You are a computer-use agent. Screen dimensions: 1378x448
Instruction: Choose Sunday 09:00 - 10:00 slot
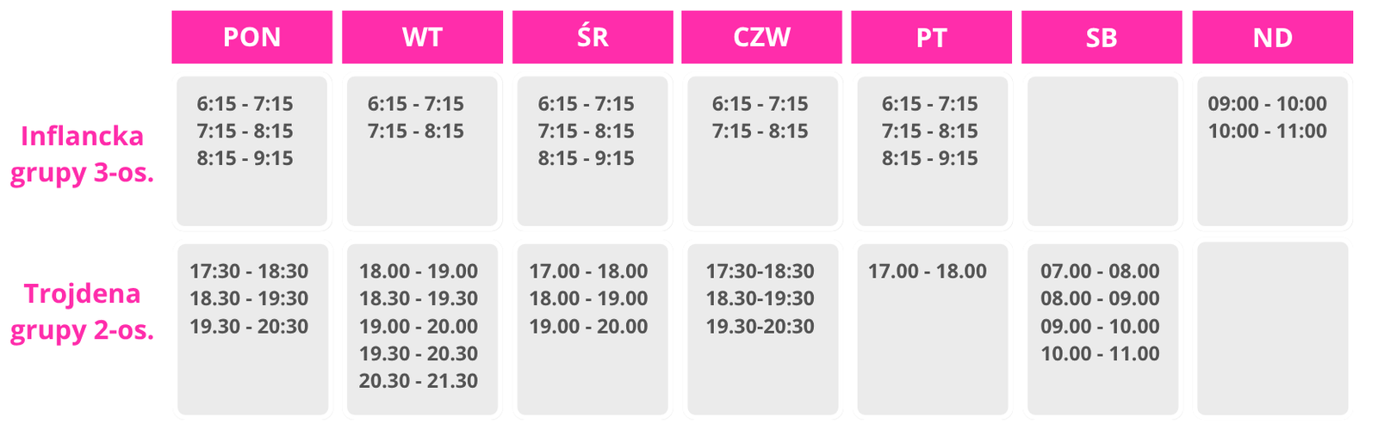pos(1267,103)
